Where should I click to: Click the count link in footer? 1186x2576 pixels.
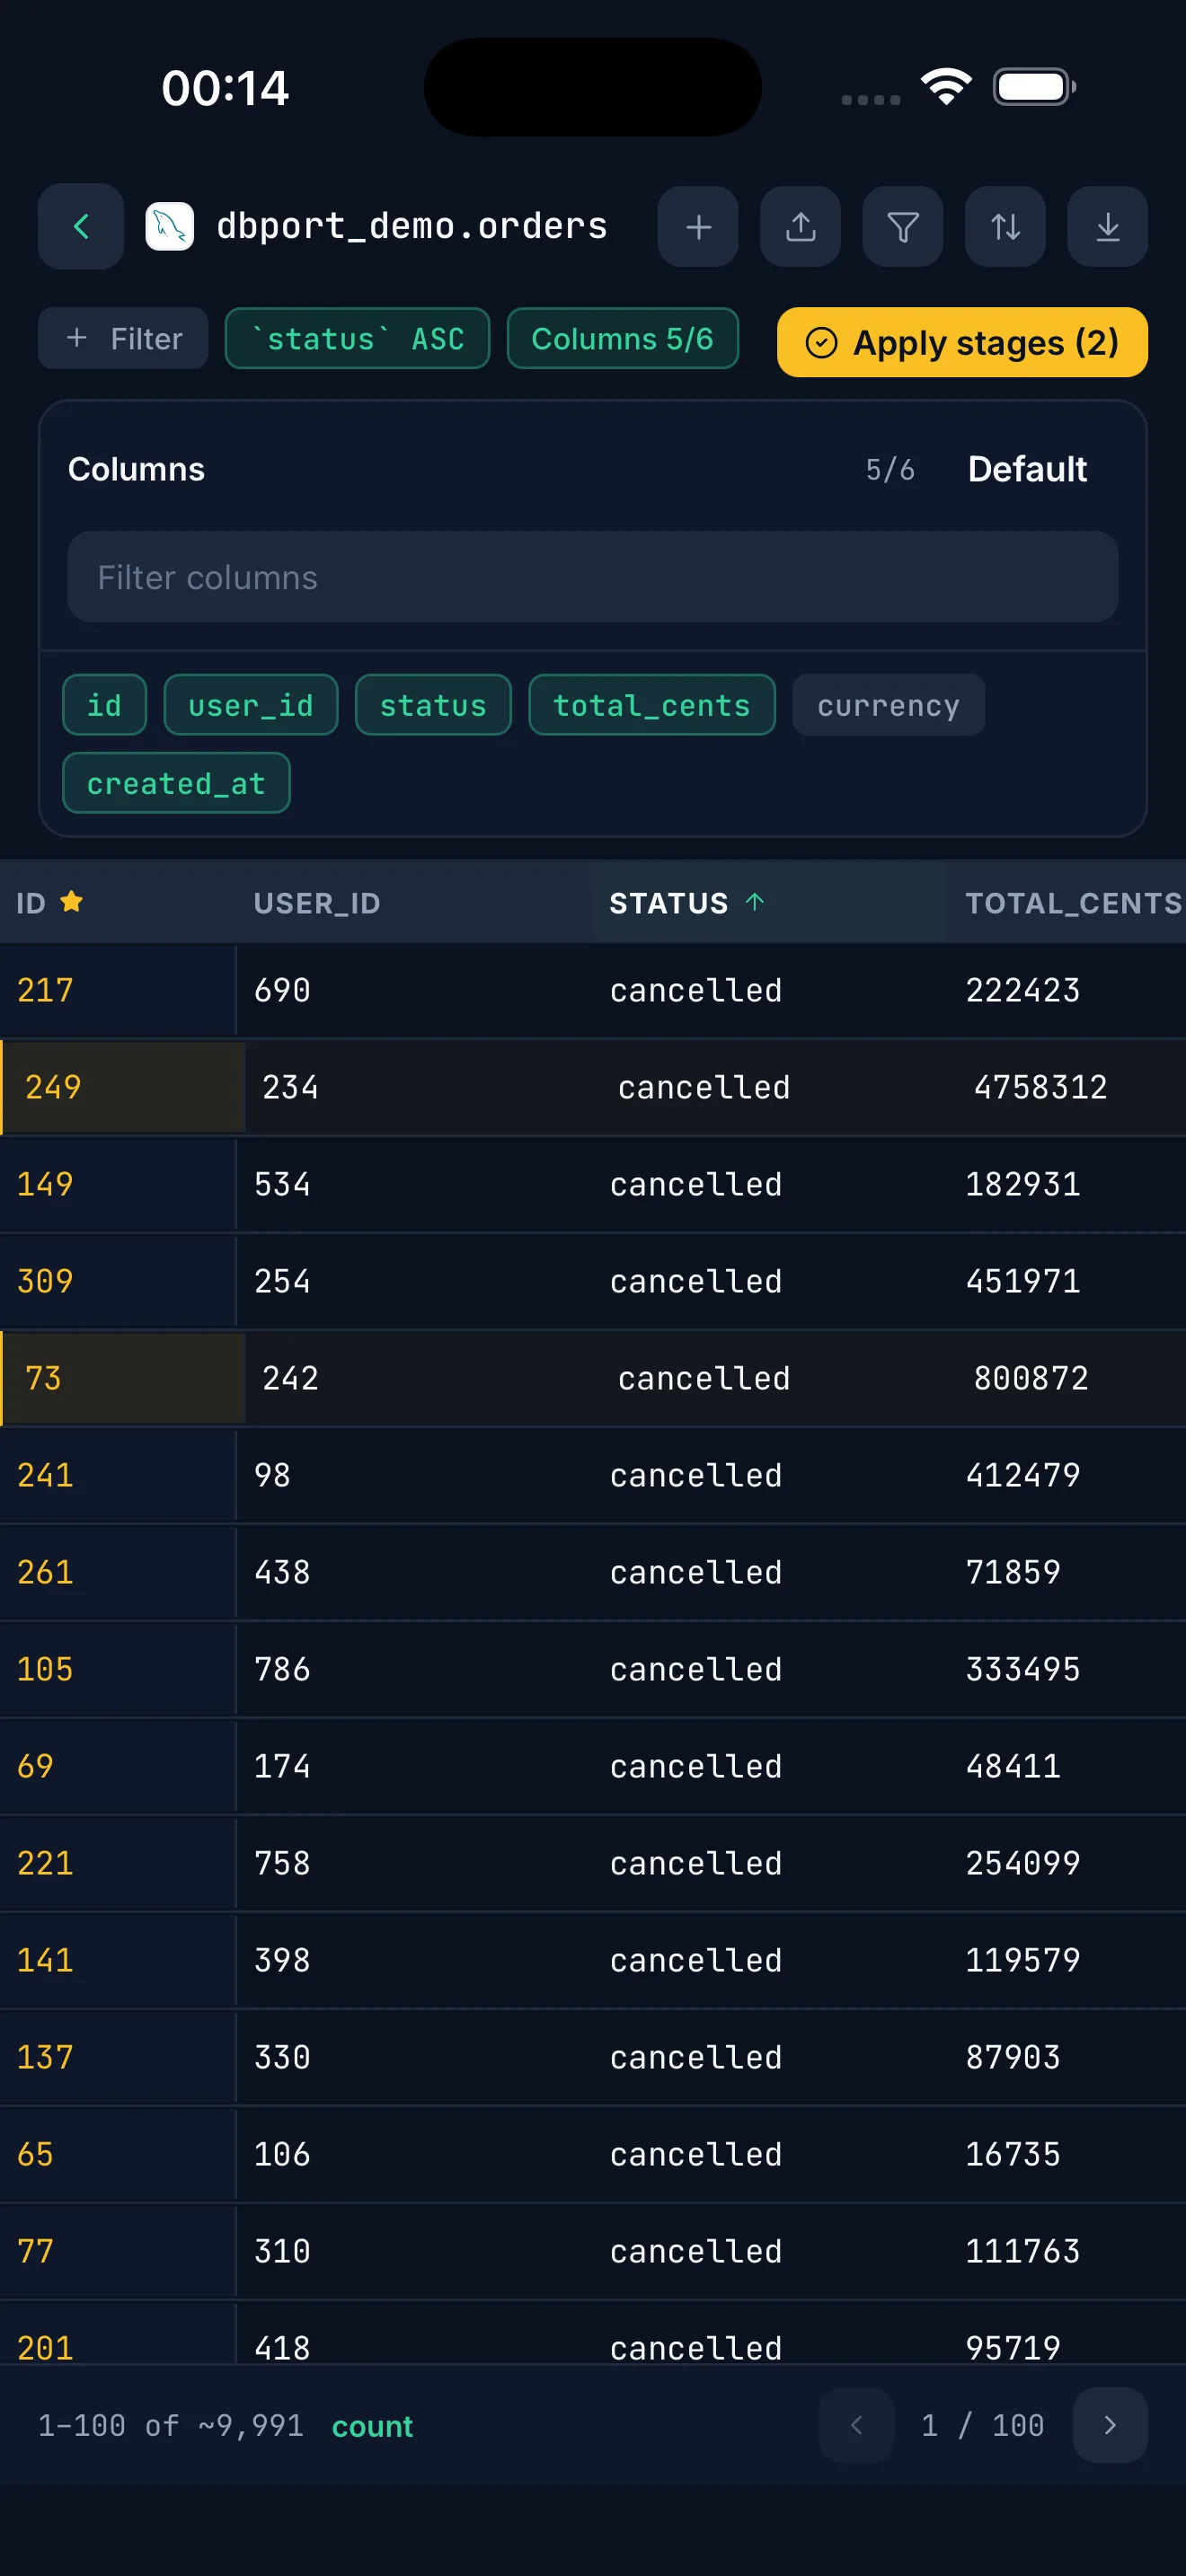click(372, 2426)
